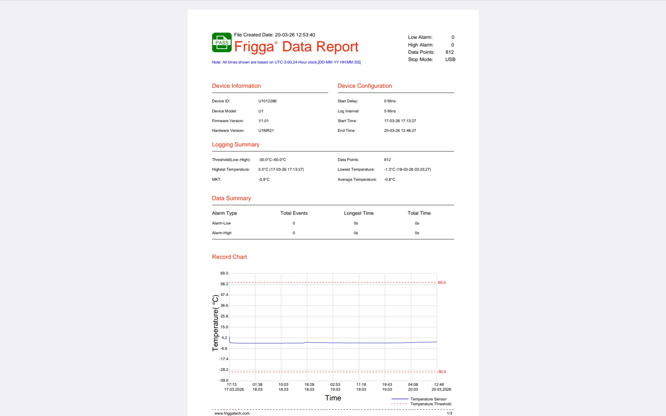
Task: Click the Data Summary heading
Action: pyautogui.click(x=231, y=198)
